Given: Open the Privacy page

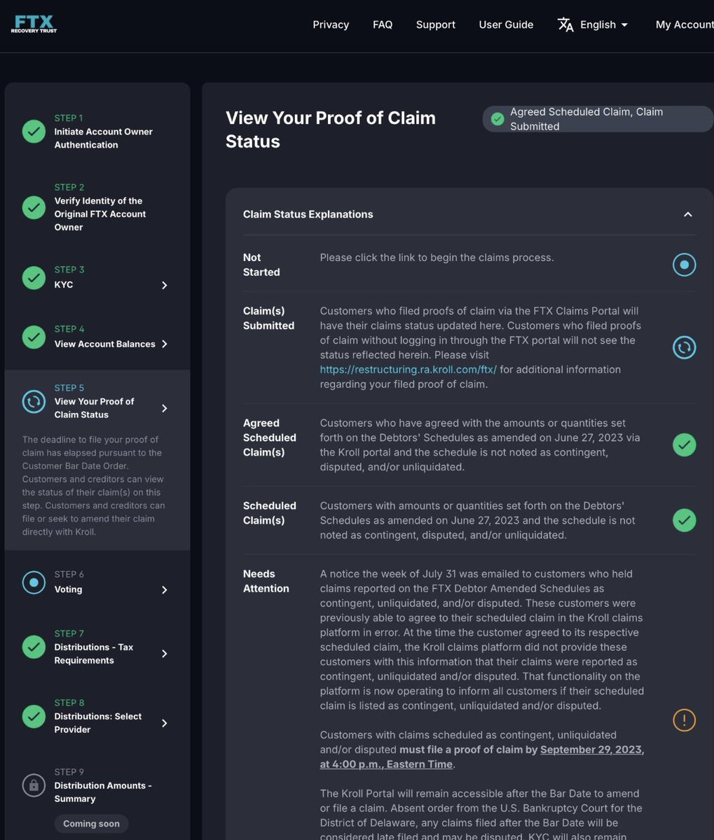Looking at the screenshot, I should 331,24.
